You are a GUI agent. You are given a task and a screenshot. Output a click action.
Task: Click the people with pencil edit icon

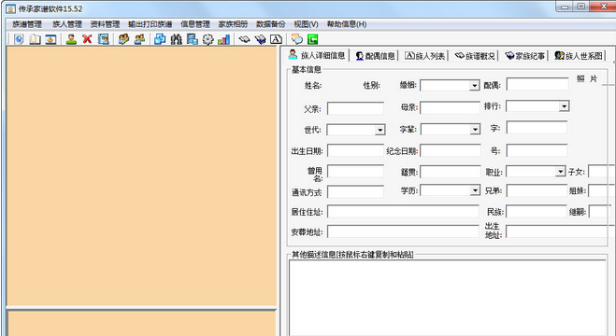123,39
